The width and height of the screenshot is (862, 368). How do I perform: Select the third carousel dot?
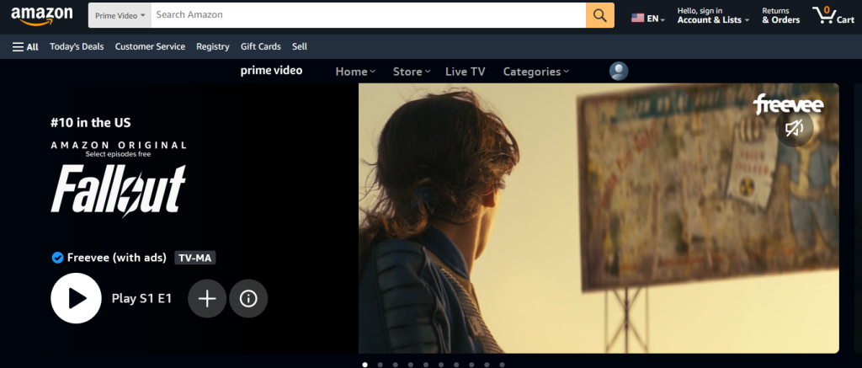[x=396, y=364]
